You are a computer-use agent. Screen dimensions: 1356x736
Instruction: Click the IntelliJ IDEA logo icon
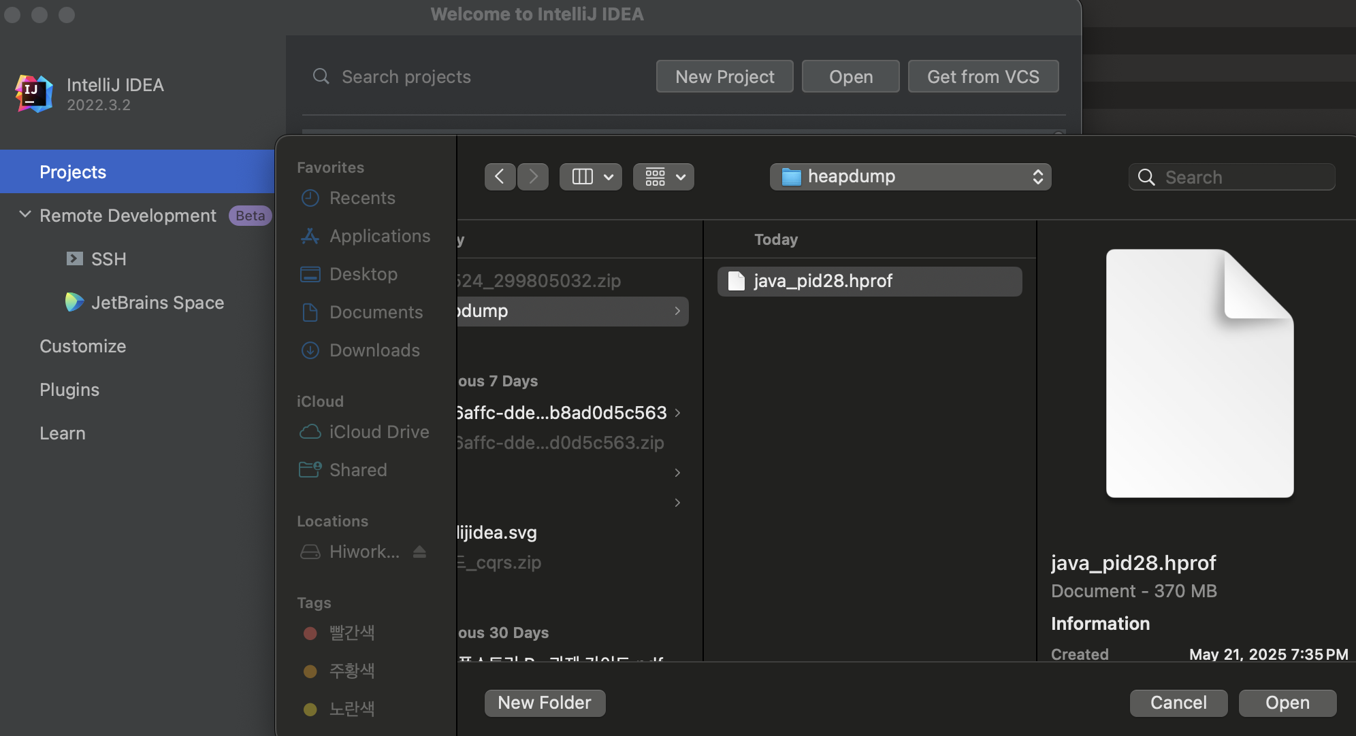[34, 93]
